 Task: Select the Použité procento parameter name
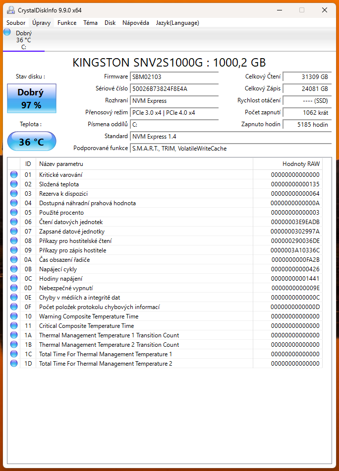pos(61,212)
